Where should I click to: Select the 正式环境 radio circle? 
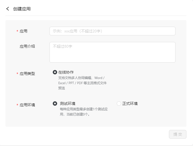click(x=119, y=104)
